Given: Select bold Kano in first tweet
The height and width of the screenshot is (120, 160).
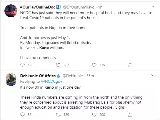Looking at the screenshot, I should 44,48.
